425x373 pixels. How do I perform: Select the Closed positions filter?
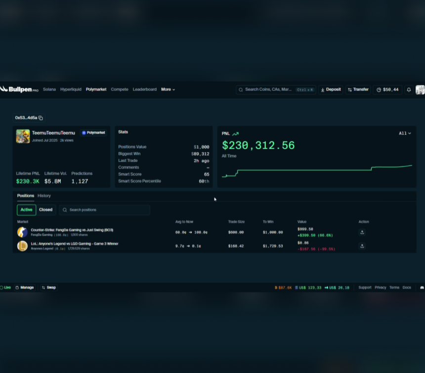(46, 210)
